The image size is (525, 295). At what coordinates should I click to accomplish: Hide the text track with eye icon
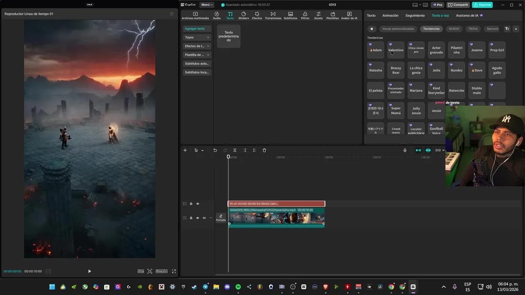pyautogui.click(x=198, y=204)
